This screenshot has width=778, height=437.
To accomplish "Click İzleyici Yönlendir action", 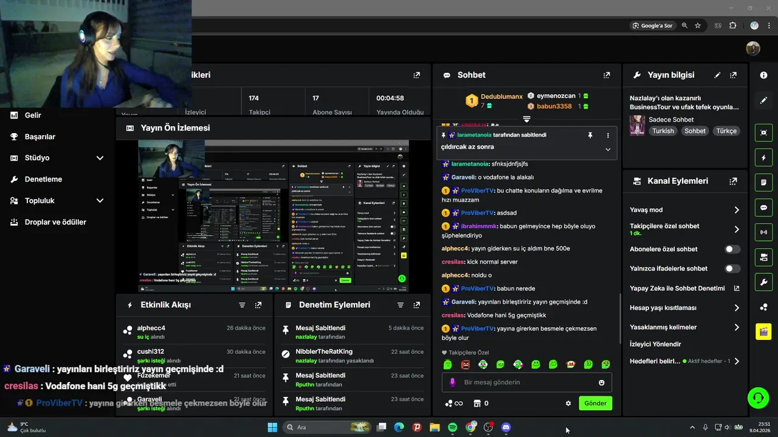I will [x=655, y=344].
